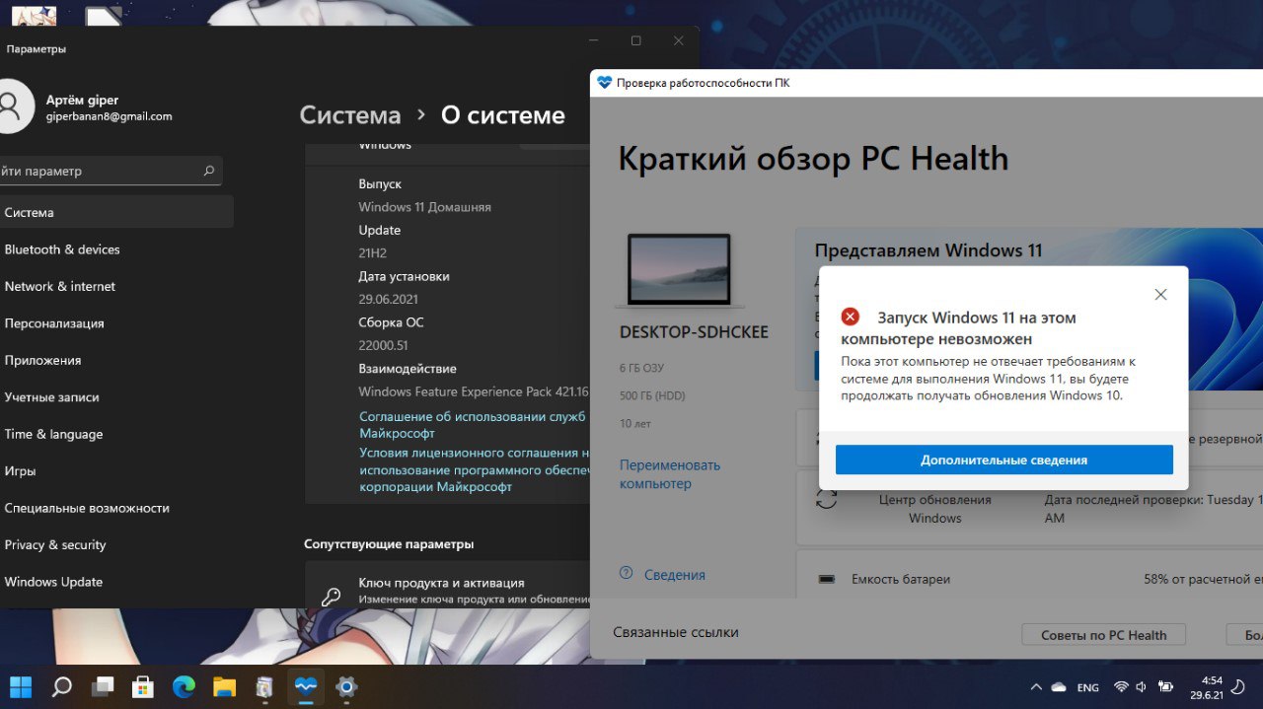Click DESKTOP-SDHCKEE computer name
The height and width of the screenshot is (709, 1263).
[x=694, y=332]
